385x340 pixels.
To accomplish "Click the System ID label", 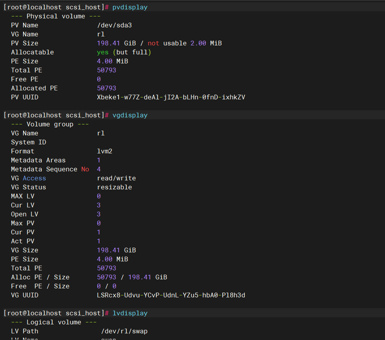I will coord(29,142).
